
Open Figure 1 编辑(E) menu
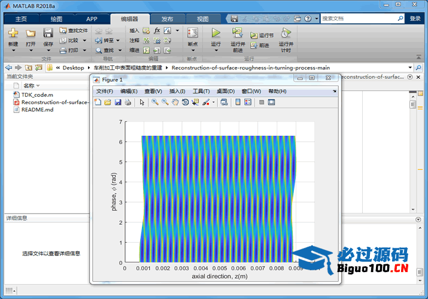pyautogui.click(x=129, y=91)
